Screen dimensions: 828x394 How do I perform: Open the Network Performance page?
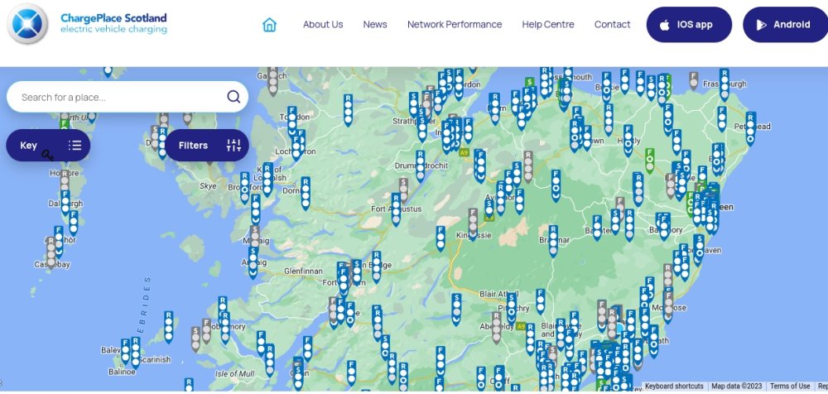455,24
